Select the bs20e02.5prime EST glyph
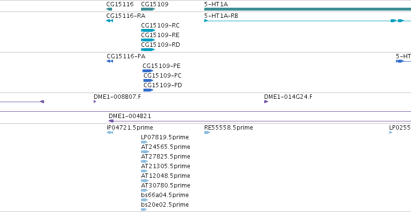The height and width of the screenshot is (212, 411). (144, 210)
